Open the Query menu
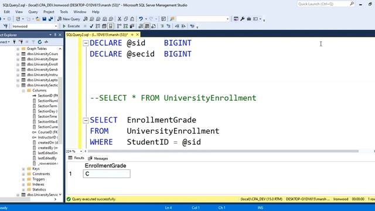This screenshot has height=211, width=375. pos(33,12)
